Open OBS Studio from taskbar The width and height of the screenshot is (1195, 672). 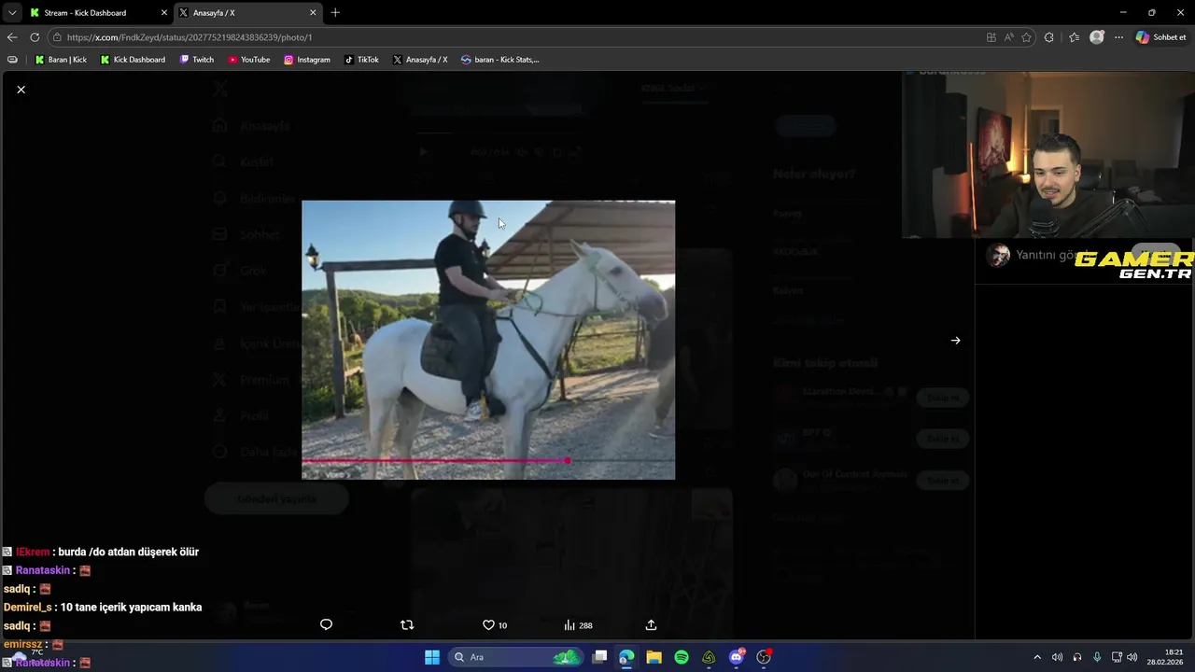(x=764, y=657)
